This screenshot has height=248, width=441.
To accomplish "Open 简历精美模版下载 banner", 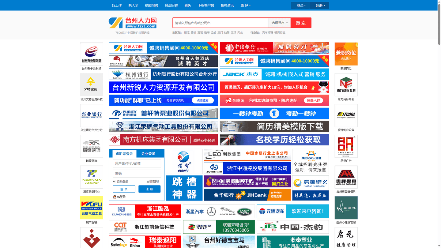I will (x=274, y=126).
